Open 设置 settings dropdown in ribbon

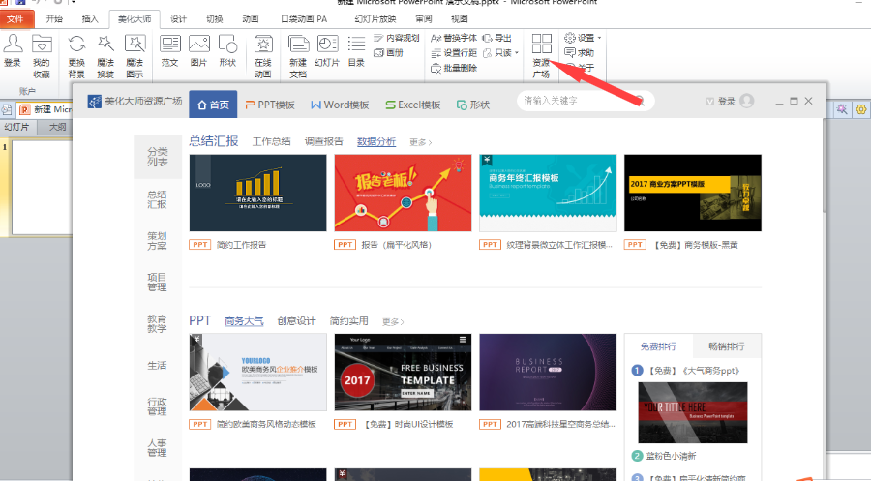click(583, 38)
